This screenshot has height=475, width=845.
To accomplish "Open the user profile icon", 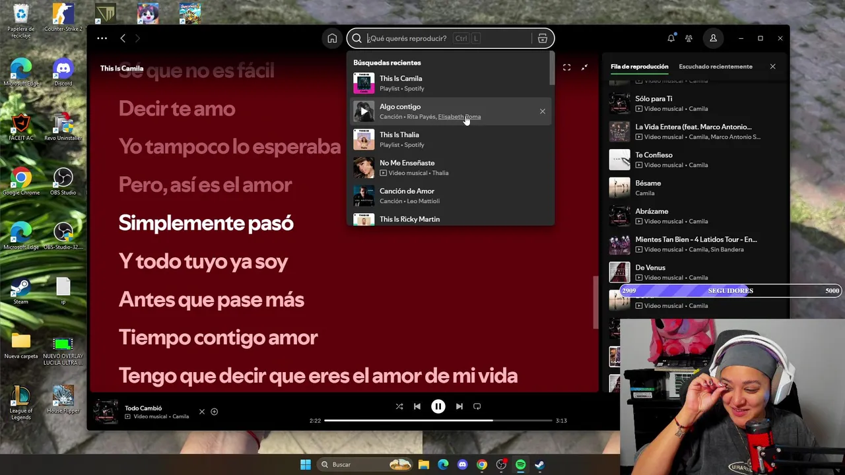I will pyautogui.click(x=713, y=38).
